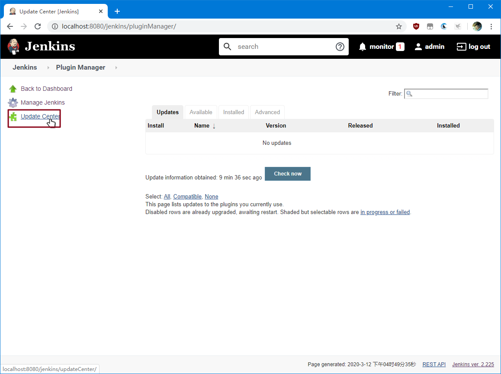Reload the page using browser refresh icon
This screenshot has height=374, width=501.
[38, 26]
